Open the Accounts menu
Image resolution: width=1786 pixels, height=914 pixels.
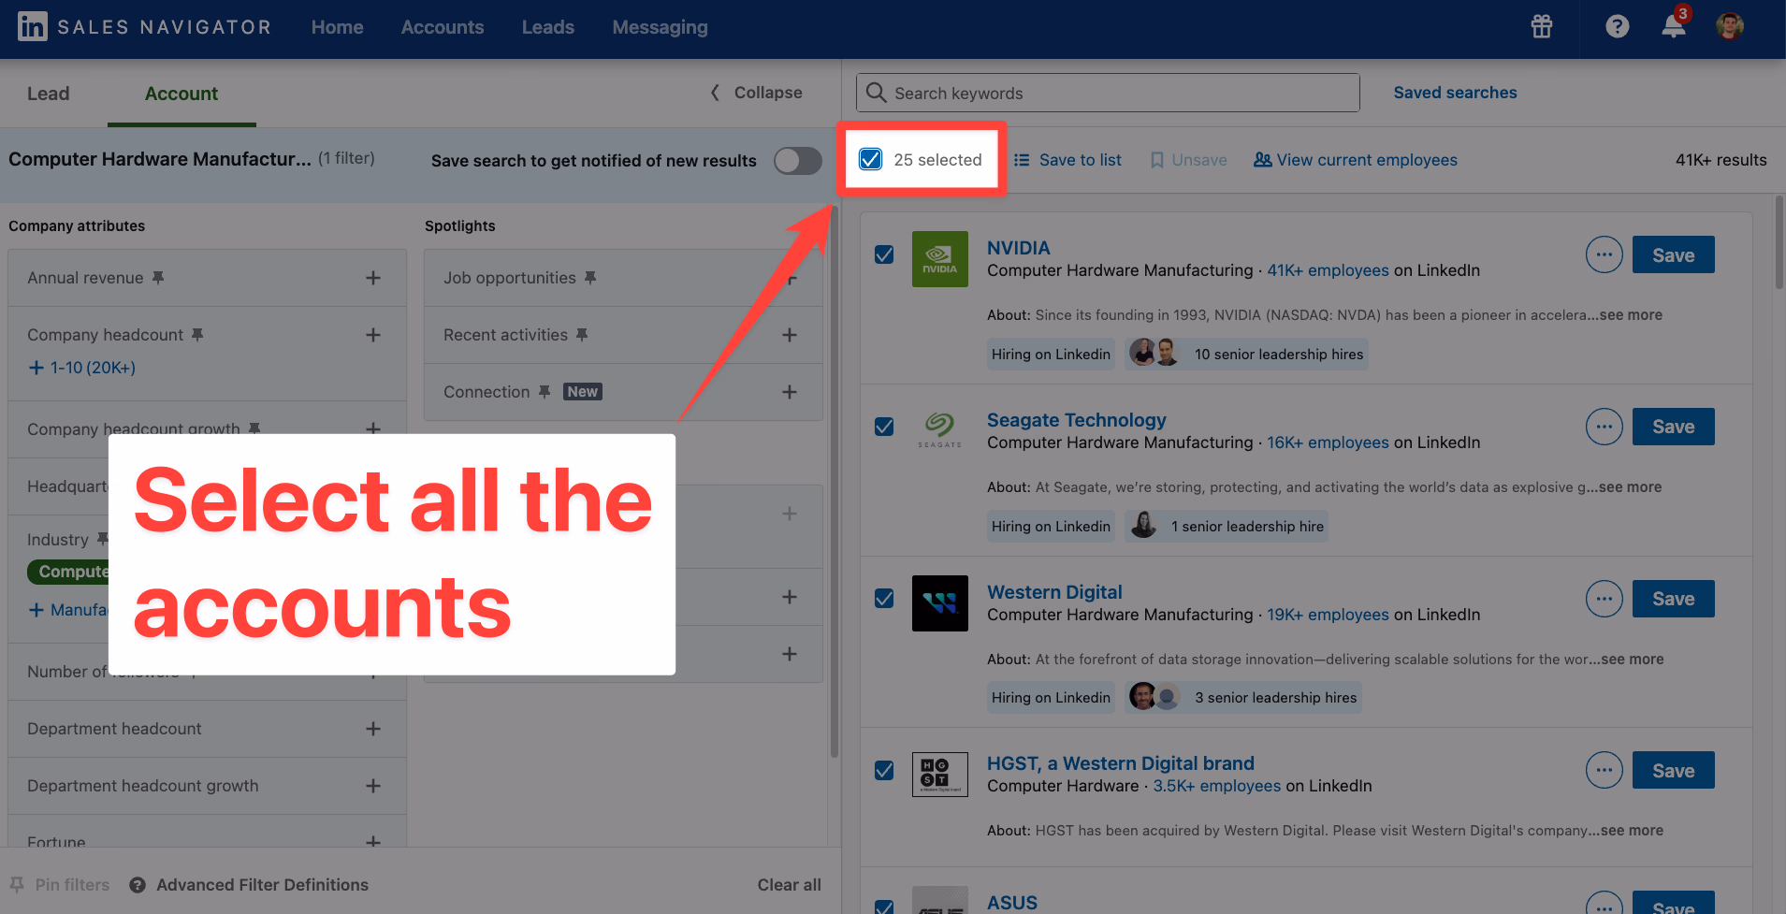coord(443,27)
